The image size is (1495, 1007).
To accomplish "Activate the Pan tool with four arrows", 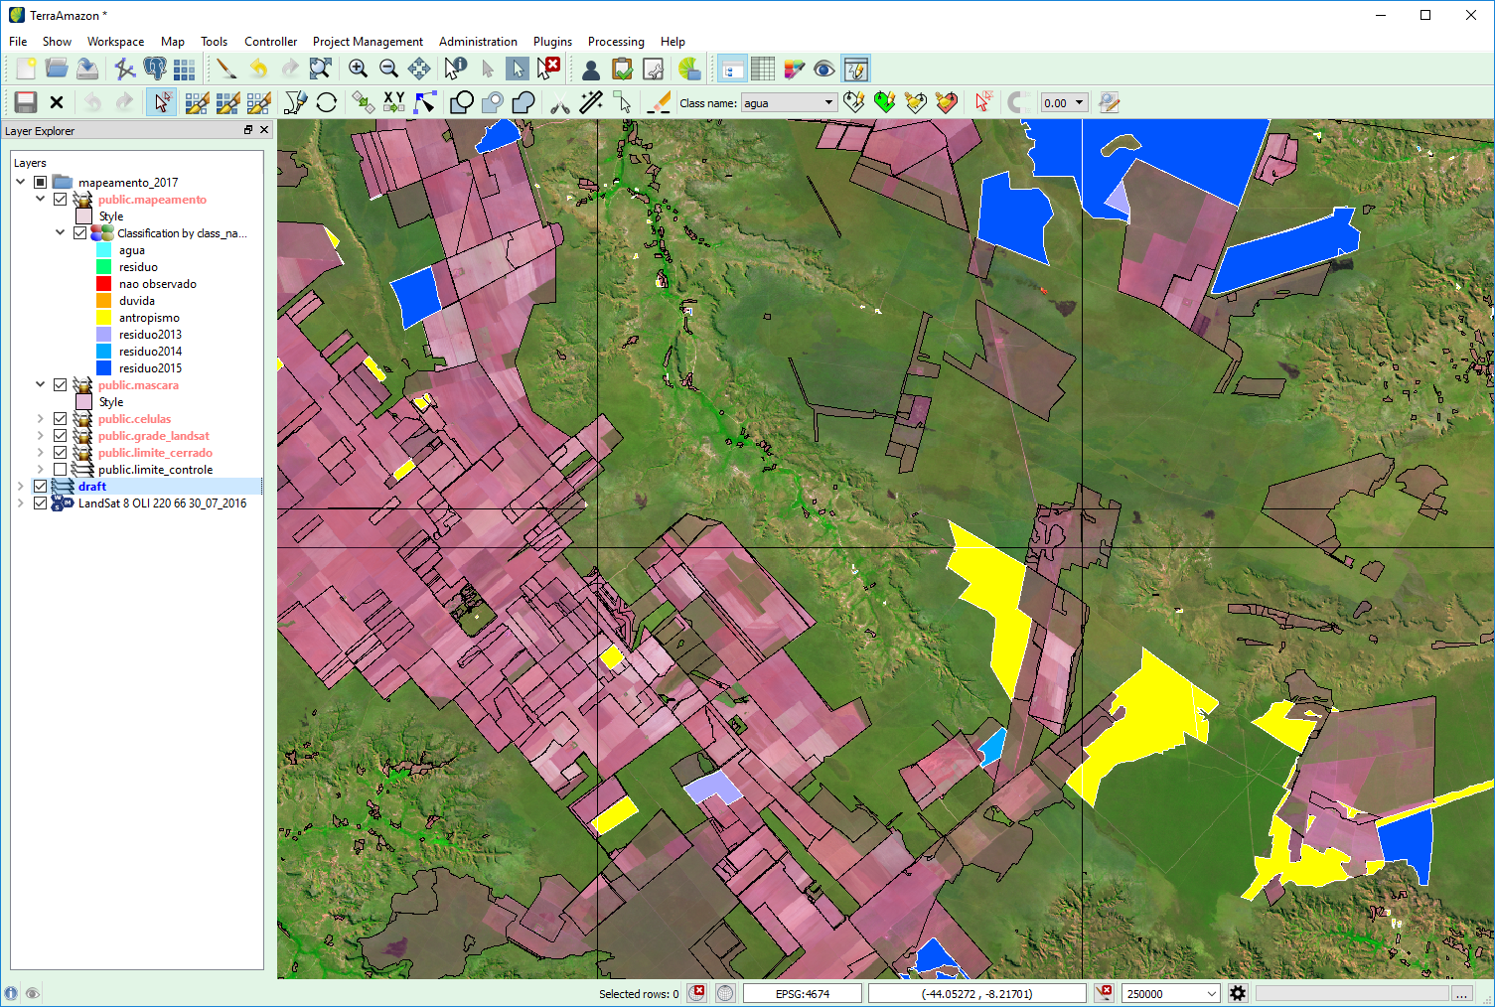I will (x=419, y=69).
